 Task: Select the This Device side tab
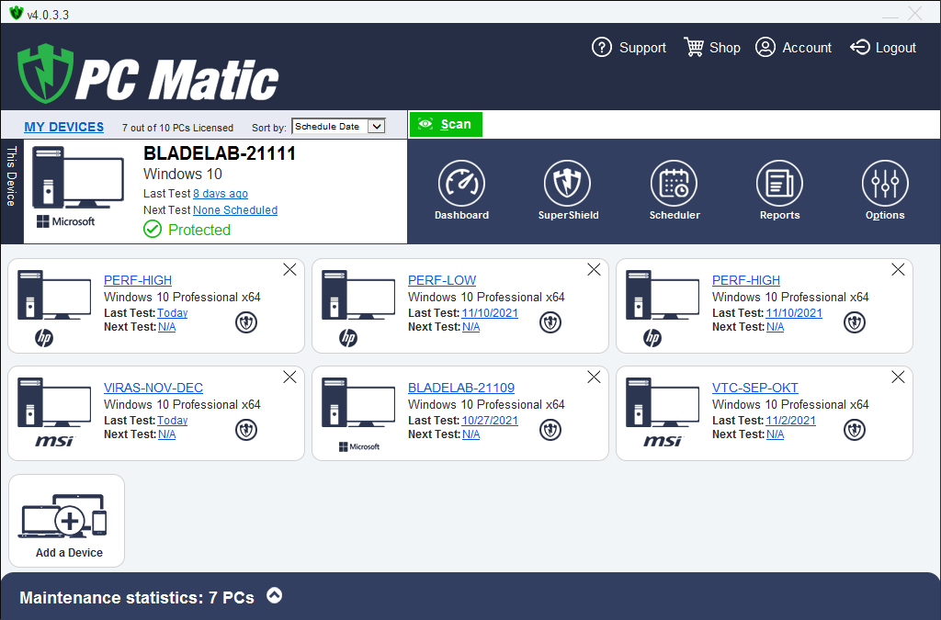[x=12, y=176]
